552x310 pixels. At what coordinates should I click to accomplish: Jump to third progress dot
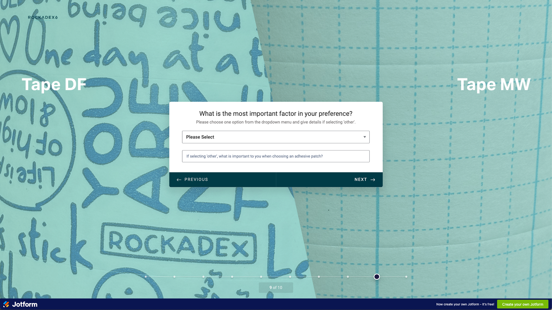click(203, 277)
